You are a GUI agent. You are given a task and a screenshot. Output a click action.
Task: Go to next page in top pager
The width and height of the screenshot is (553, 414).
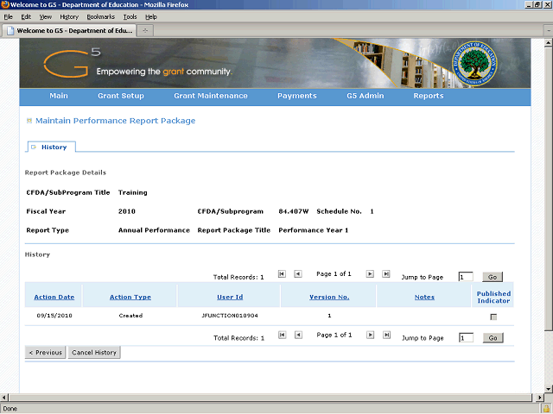pyautogui.click(x=370, y=274)
